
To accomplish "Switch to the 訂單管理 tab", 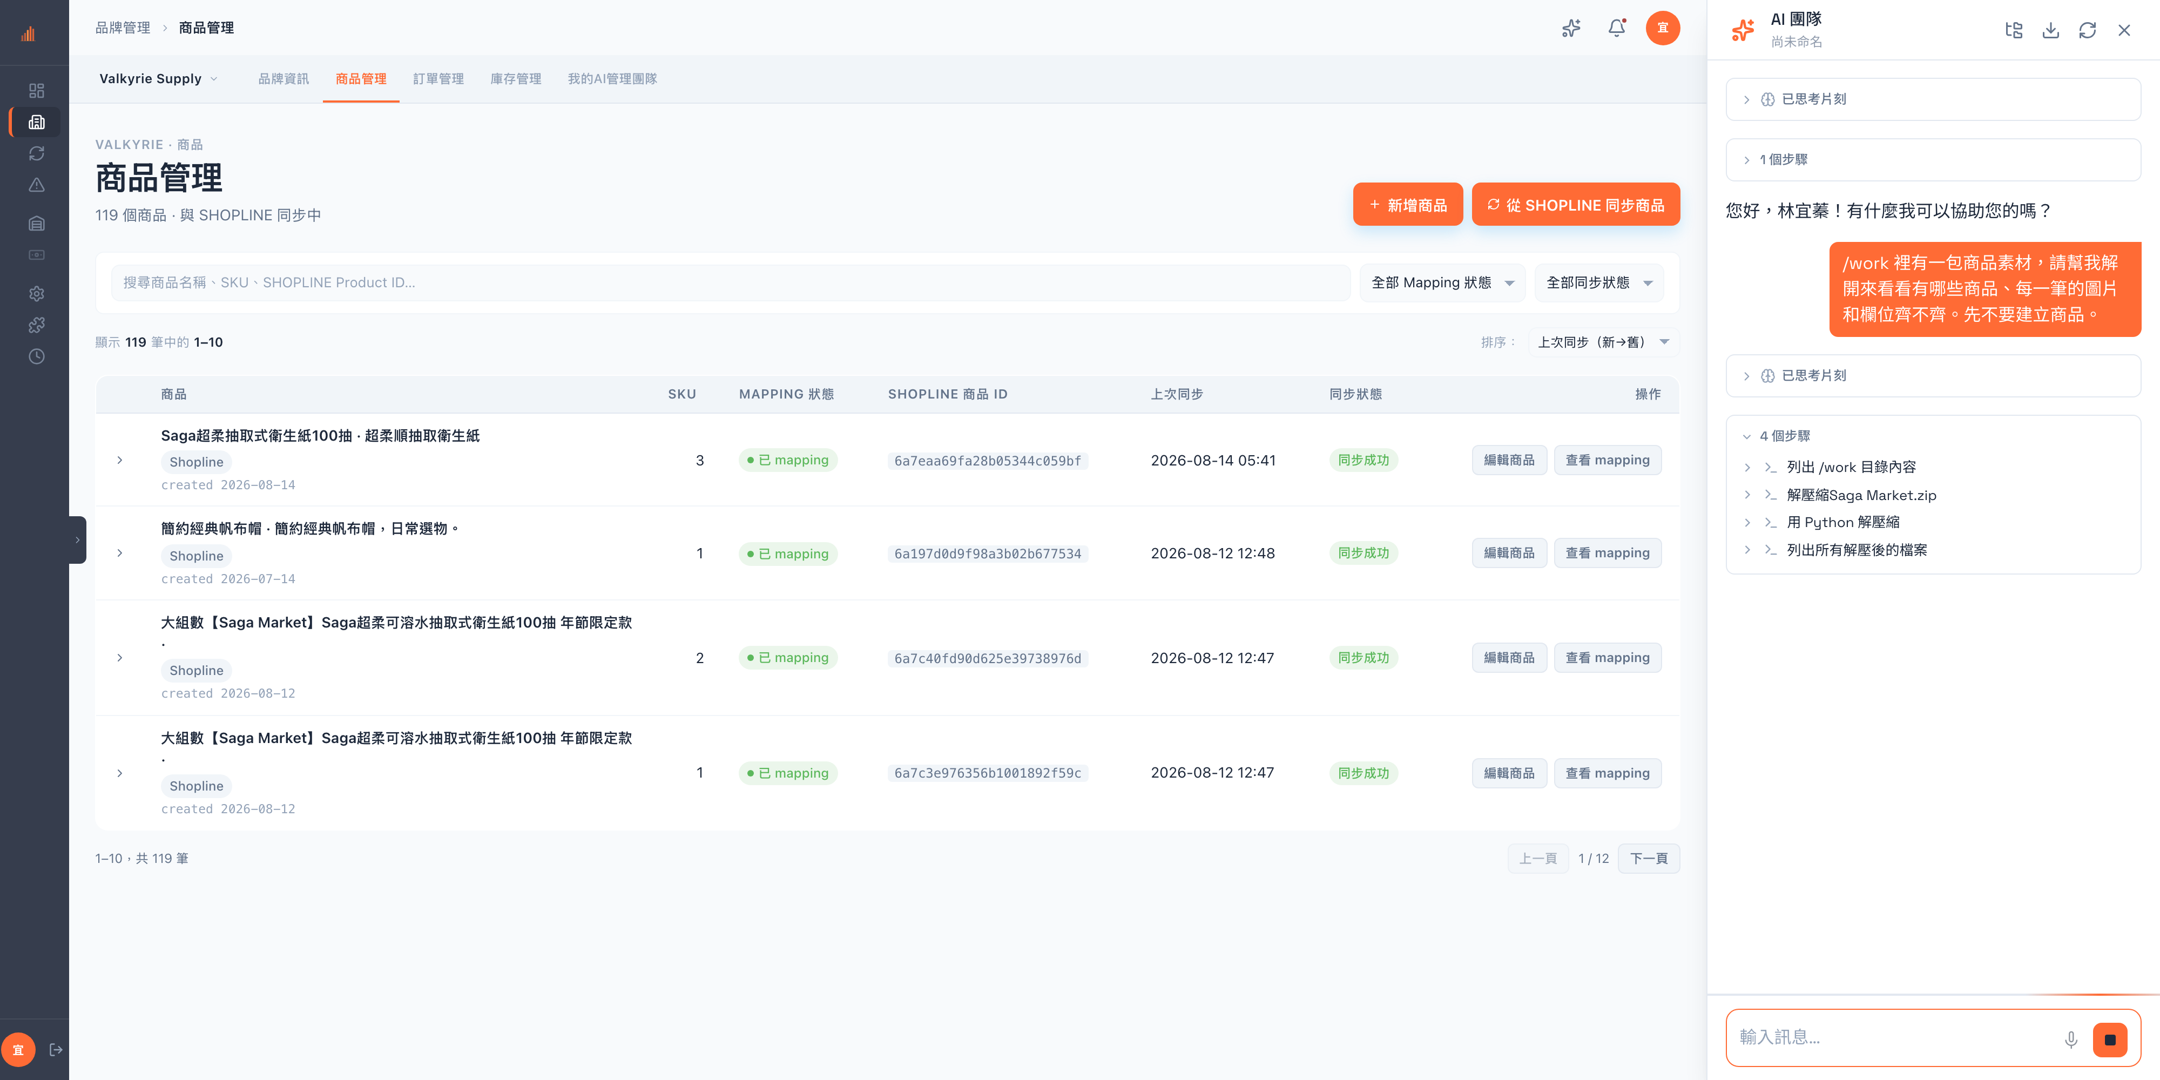I will pos(438,79).
